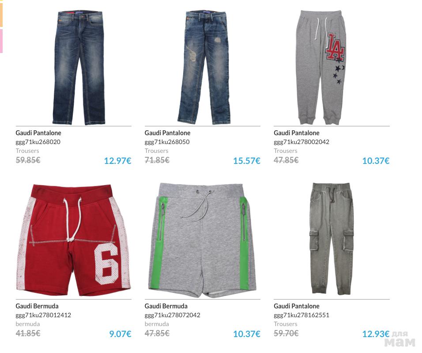Open the dark blue jeans ggg71ku268020 image

(78, 68)
